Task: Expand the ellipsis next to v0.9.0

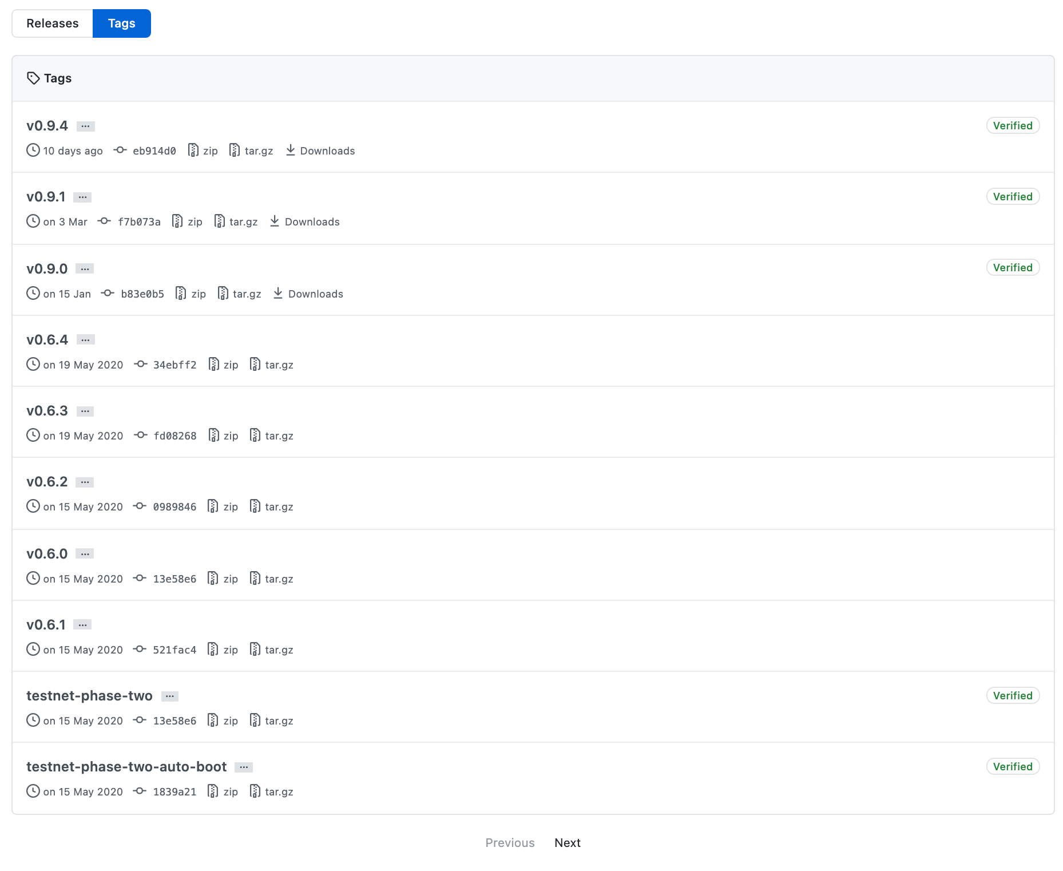Action: click(85, 269)
